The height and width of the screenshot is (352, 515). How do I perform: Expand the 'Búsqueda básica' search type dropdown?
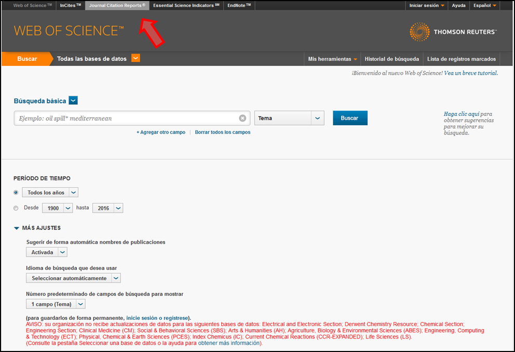click(73, 101)
